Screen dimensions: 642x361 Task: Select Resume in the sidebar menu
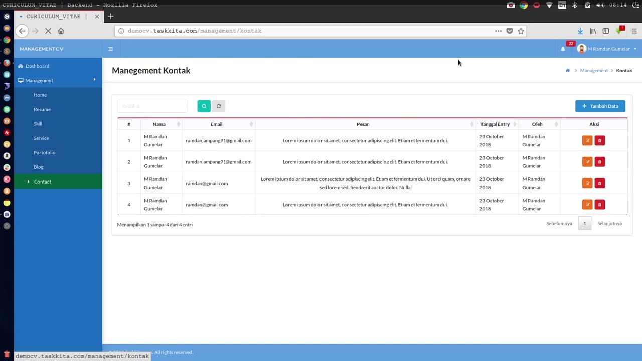42,109
